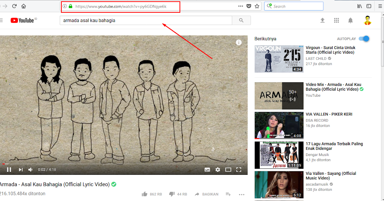Visit DSA RECORD channel
This screenshot has width=384, height=201.
(x=317, y=121)
